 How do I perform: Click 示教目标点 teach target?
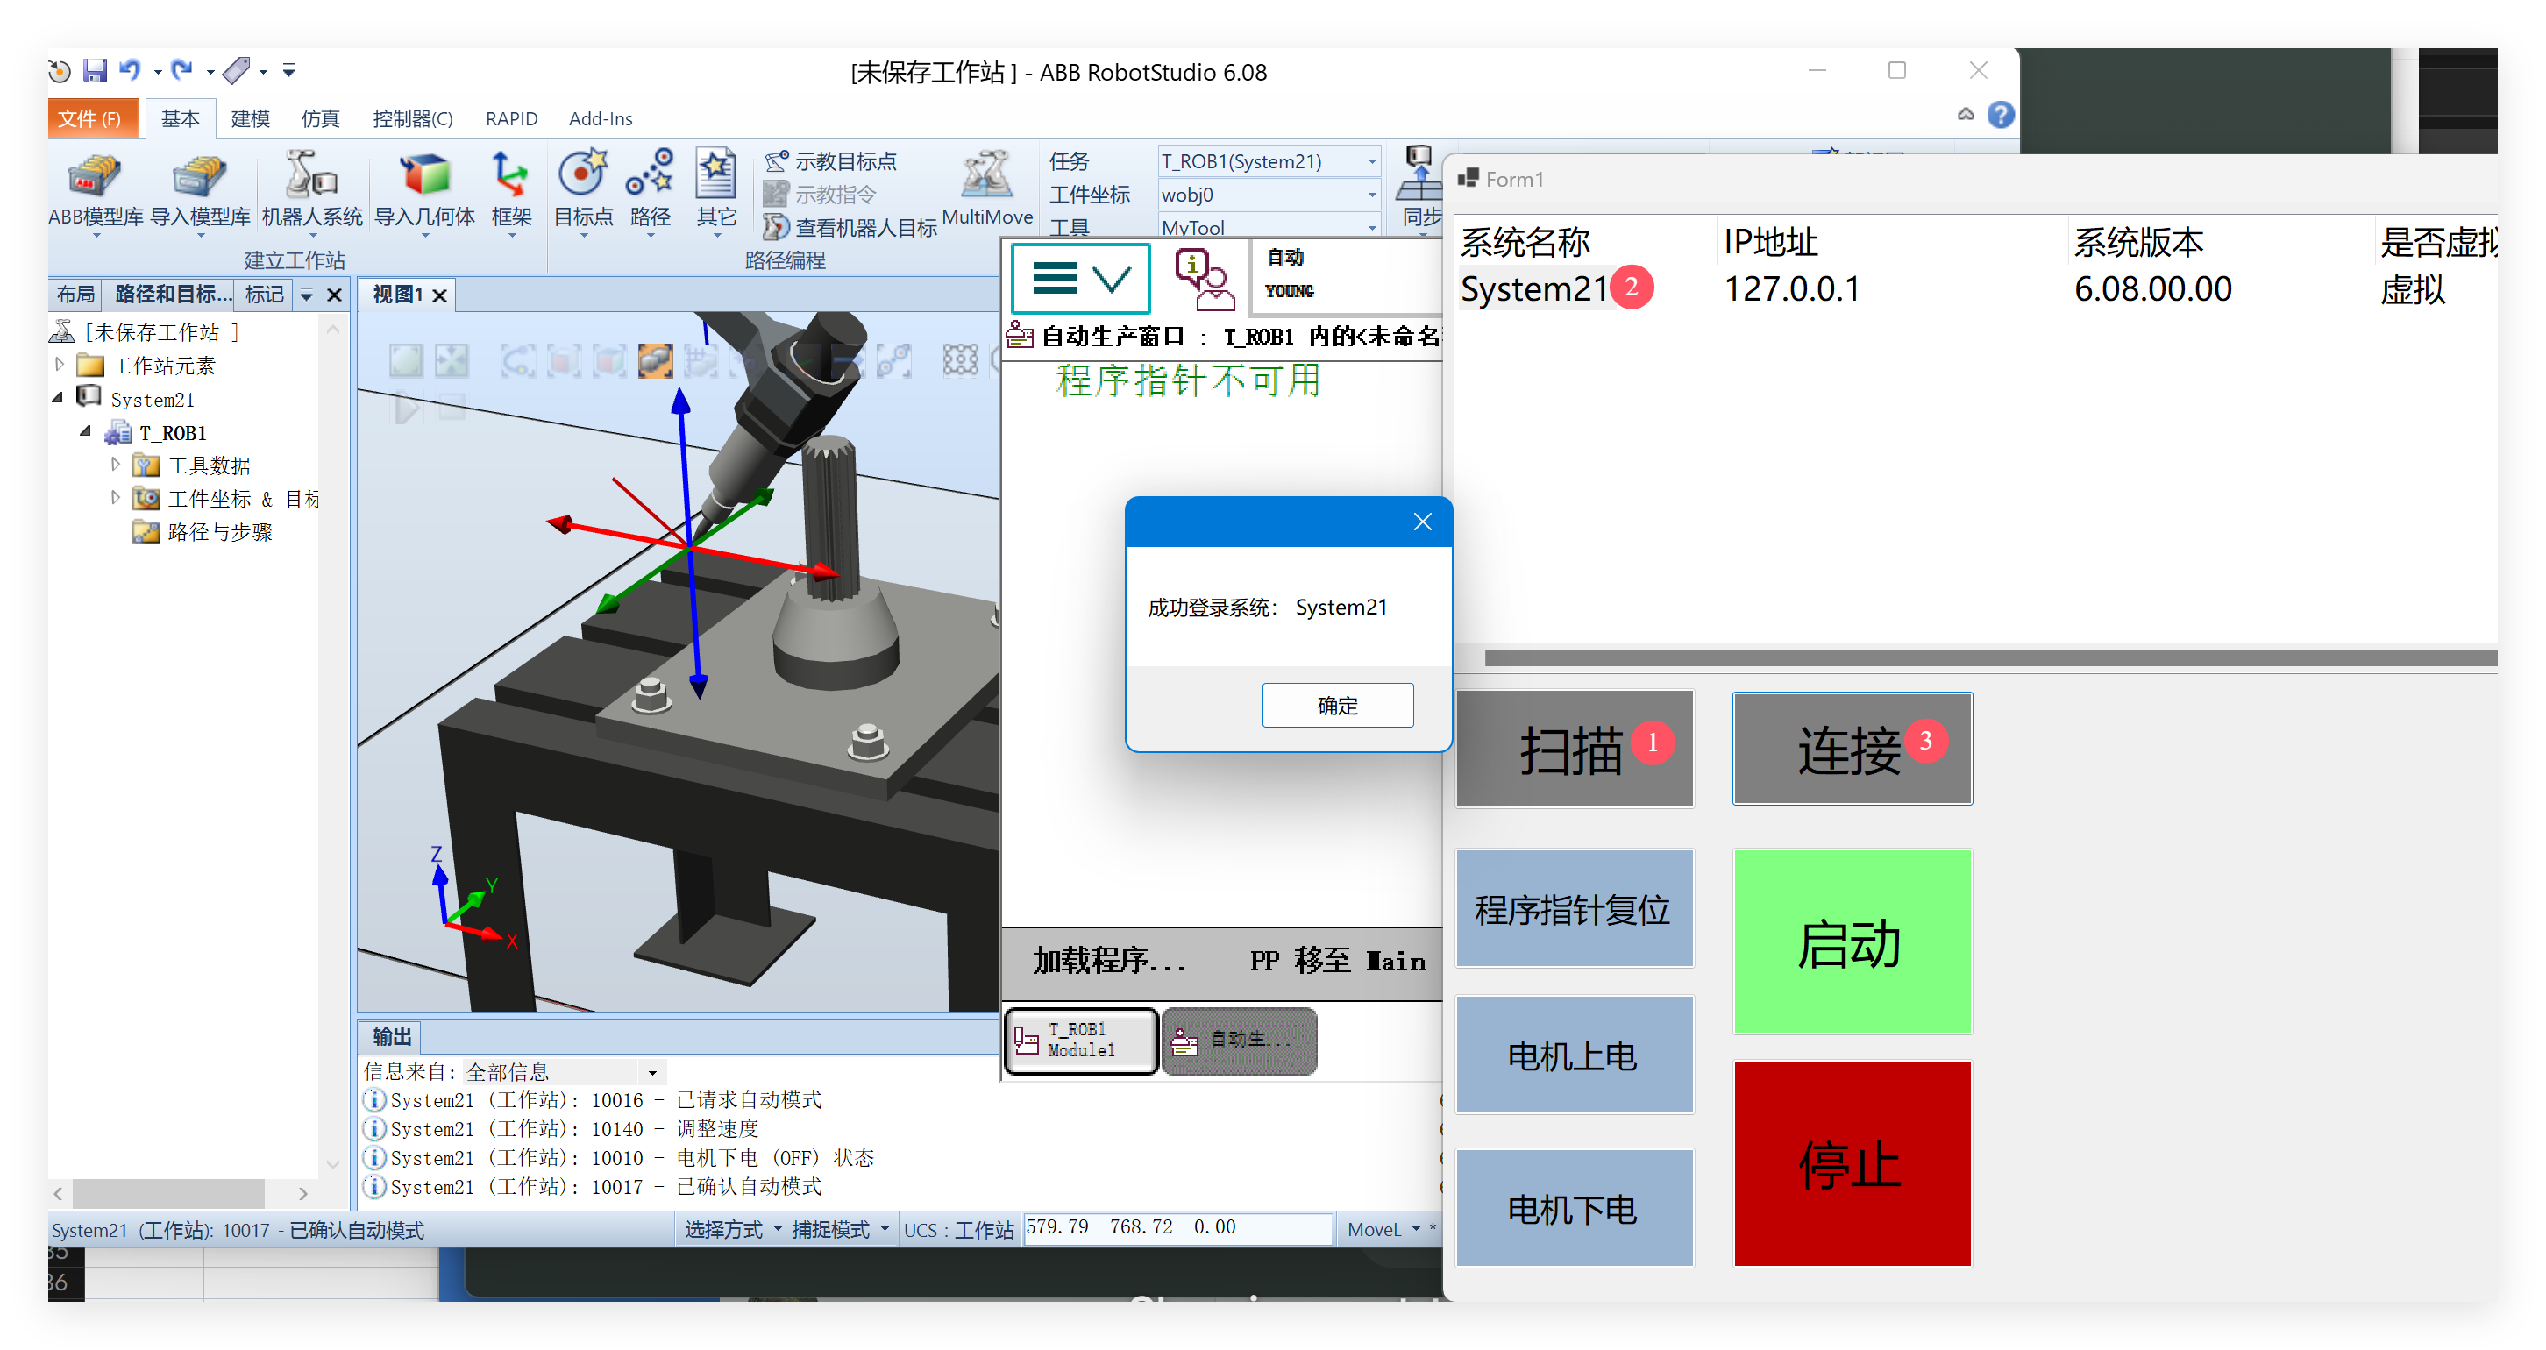point(831,161)
